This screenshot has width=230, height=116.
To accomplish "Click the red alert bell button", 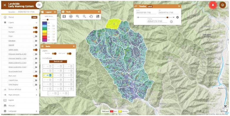I will 213,5.
